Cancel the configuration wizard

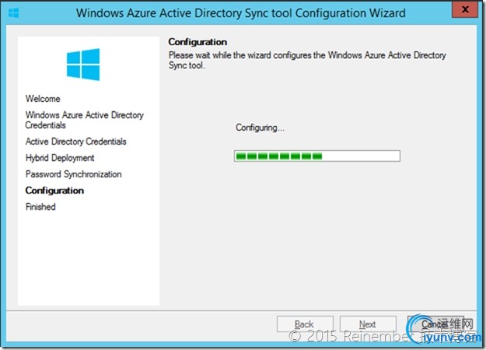[x=435, y=324]
